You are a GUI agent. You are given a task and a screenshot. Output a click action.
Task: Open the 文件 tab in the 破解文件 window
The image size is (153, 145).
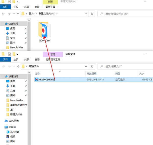5,60
